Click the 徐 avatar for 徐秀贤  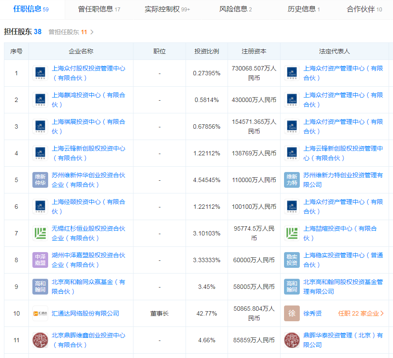point(291,313)
